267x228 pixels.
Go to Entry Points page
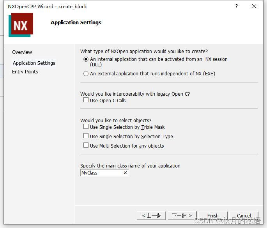(x=25, y=71)
